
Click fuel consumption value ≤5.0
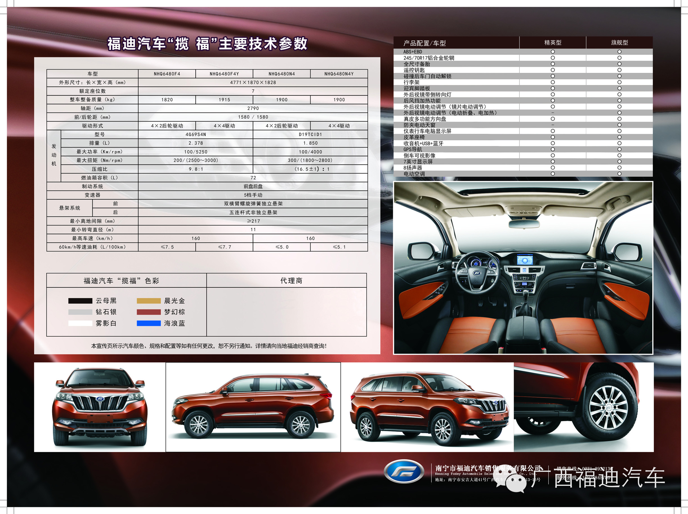(282, 247)
